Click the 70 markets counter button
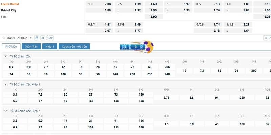 267,38
